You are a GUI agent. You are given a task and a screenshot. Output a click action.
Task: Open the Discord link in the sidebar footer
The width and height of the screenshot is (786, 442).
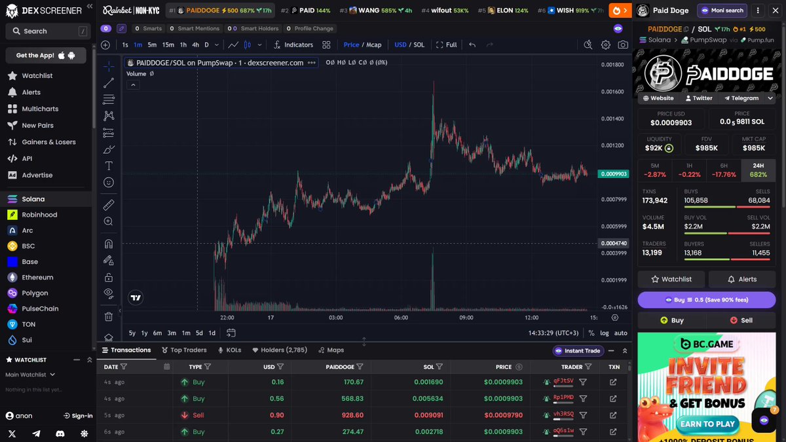pyautogui.click(x=60, y=433)
